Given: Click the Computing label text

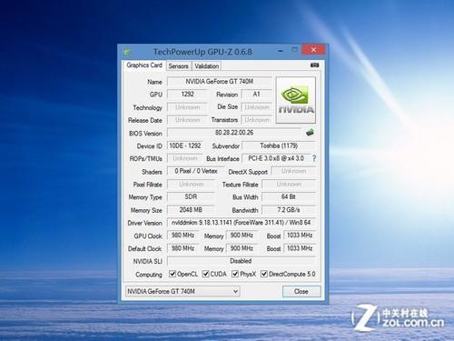Looking at the screenshot, I should pyautogui.click(x=149, y=275).
